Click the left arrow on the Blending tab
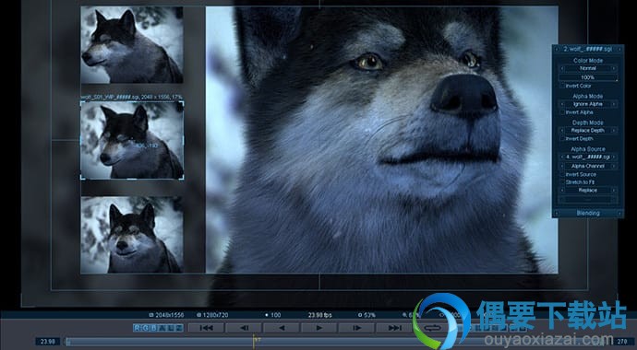This screenshot has height=350, width=637. pos(557,213)
